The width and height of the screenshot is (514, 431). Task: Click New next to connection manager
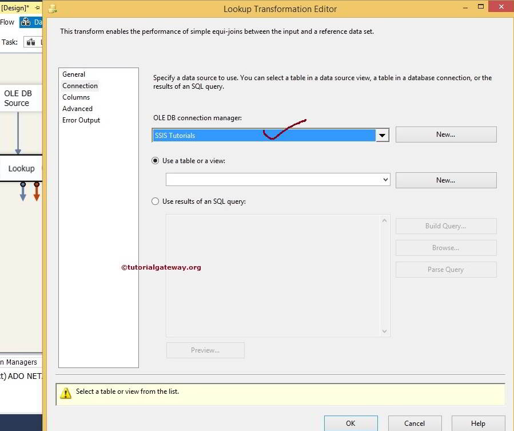(x=445, y=135)
